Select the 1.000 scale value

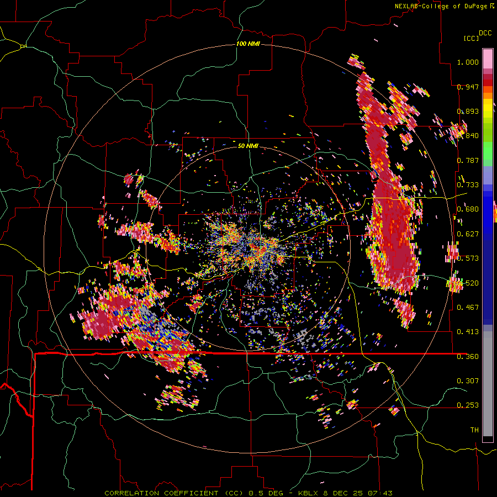click(468, 62)
